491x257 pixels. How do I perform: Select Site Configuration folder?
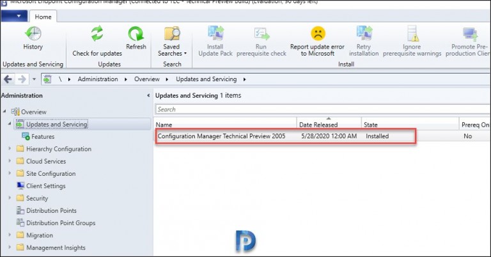51,173
